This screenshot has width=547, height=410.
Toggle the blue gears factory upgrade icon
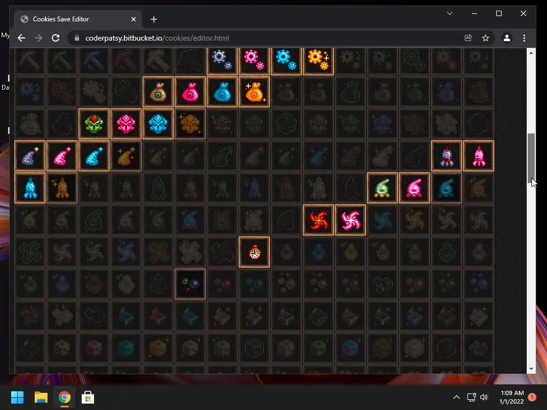(x=286, y=61)
